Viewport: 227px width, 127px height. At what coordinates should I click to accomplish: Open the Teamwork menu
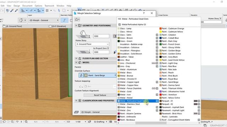pos(49,6)
